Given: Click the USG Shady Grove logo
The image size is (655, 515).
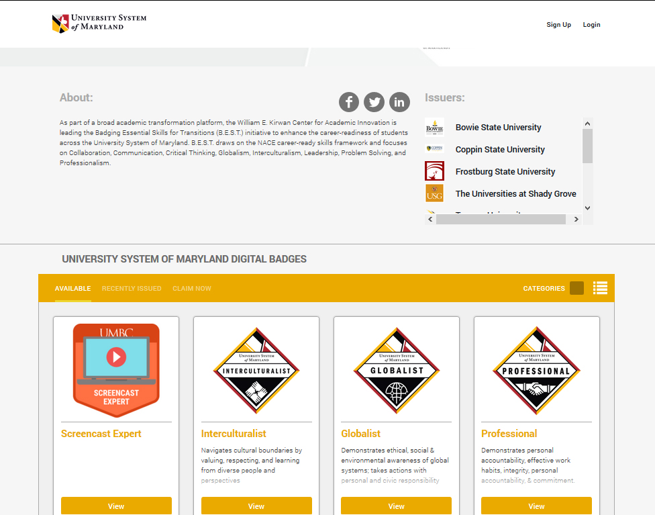Looking at the screenshot, I should [x=434, y=193].
